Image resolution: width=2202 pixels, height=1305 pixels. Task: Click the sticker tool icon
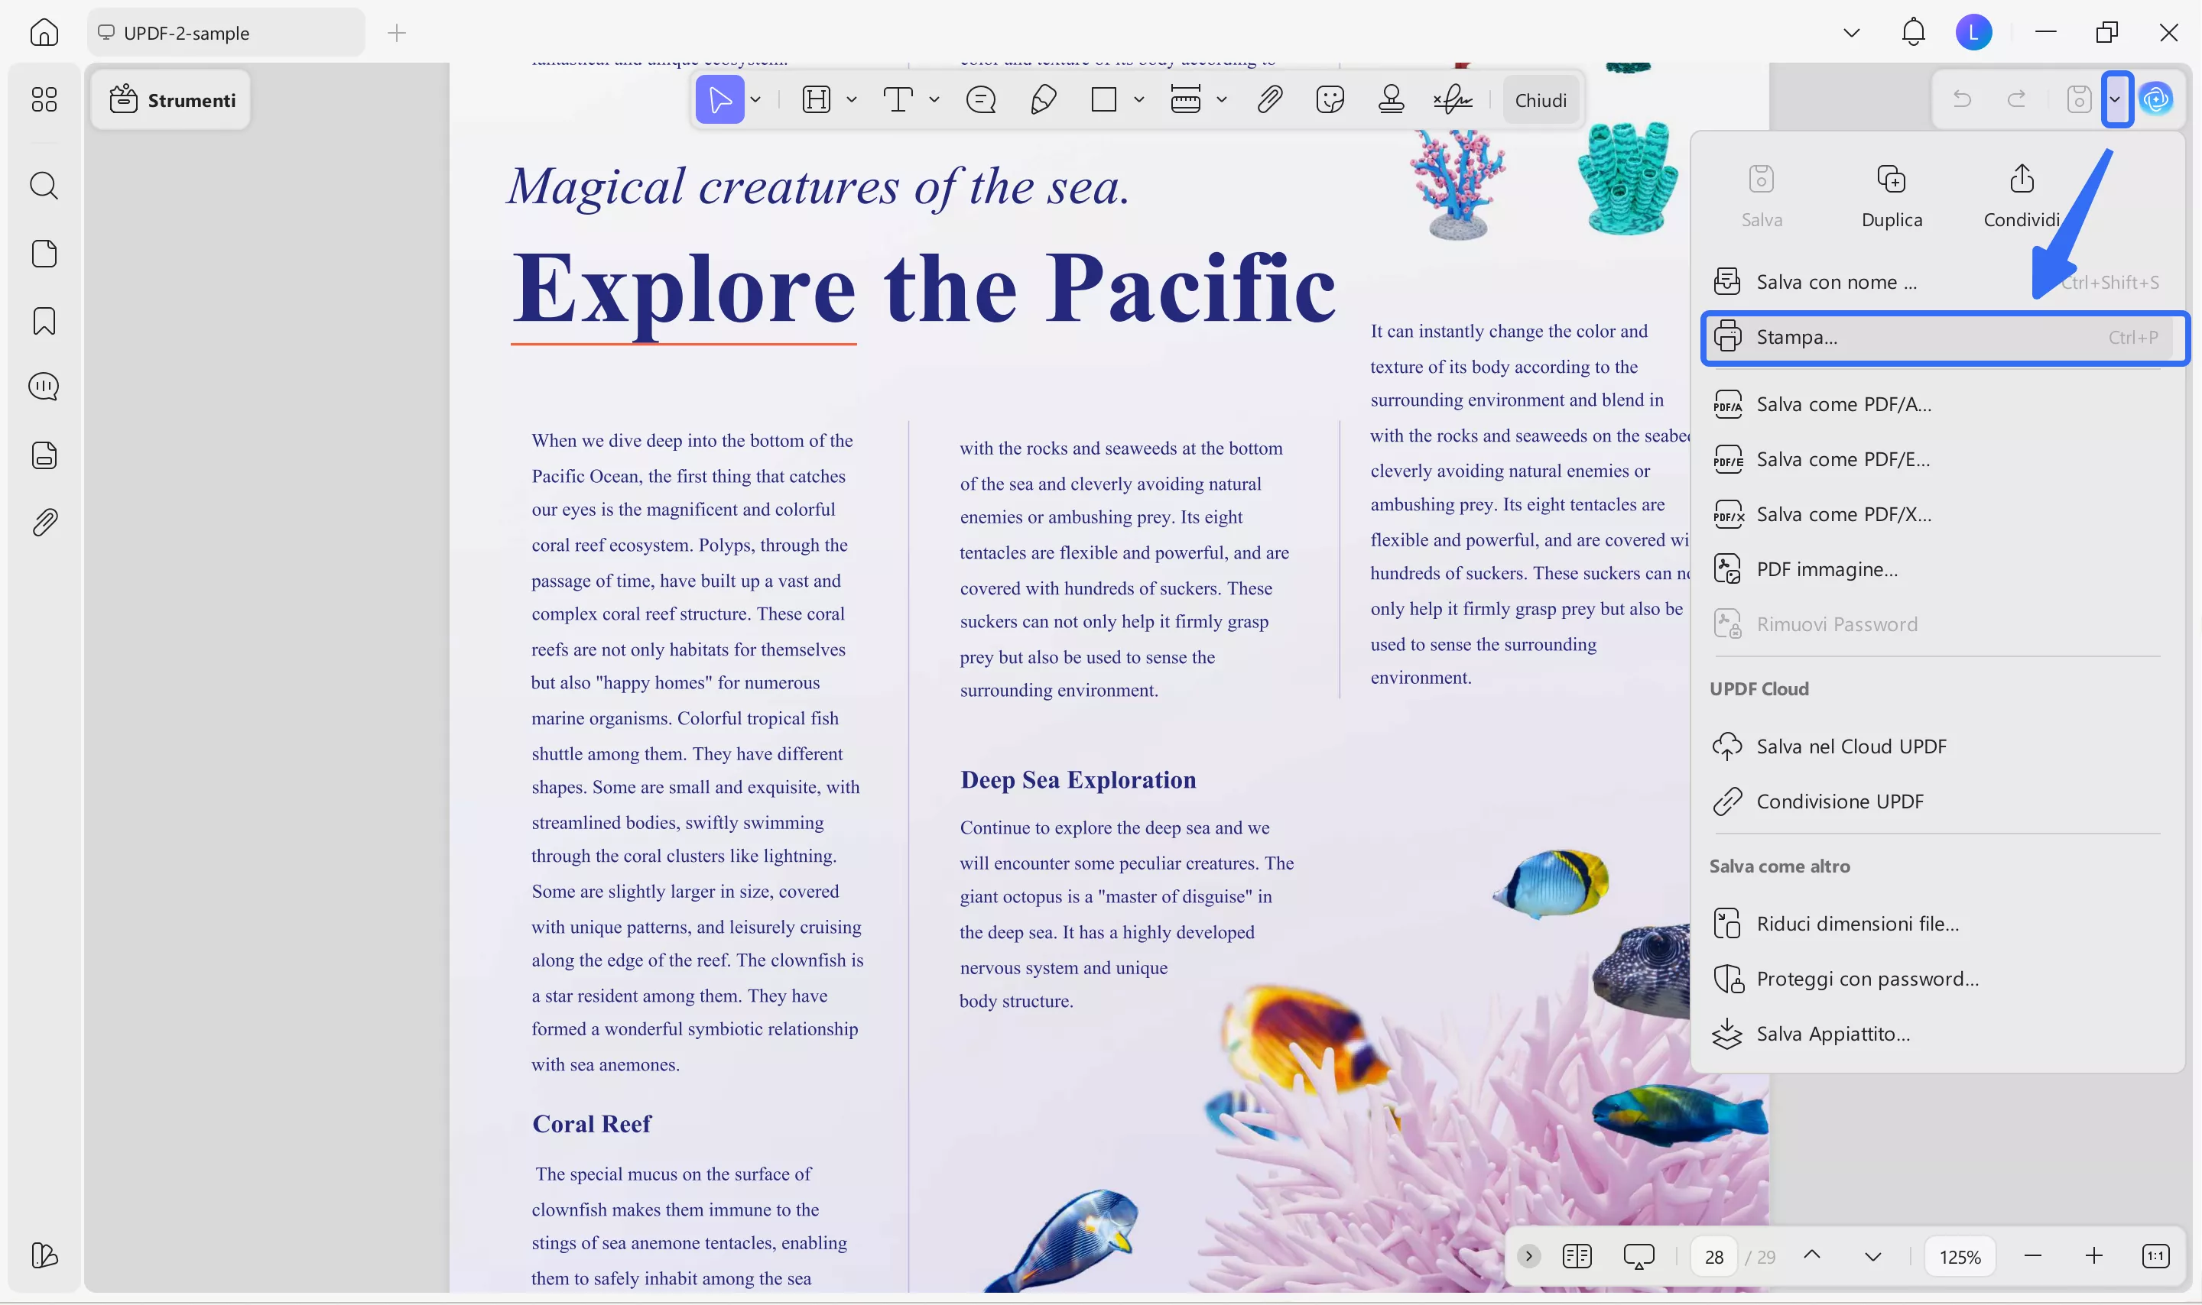click(x=1330, y=99)
